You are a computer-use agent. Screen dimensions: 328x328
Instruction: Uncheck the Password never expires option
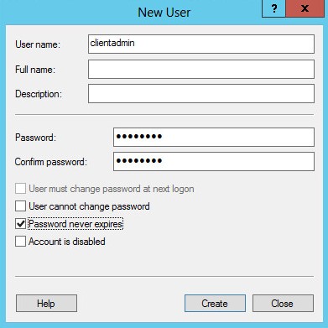click(20, 224)
